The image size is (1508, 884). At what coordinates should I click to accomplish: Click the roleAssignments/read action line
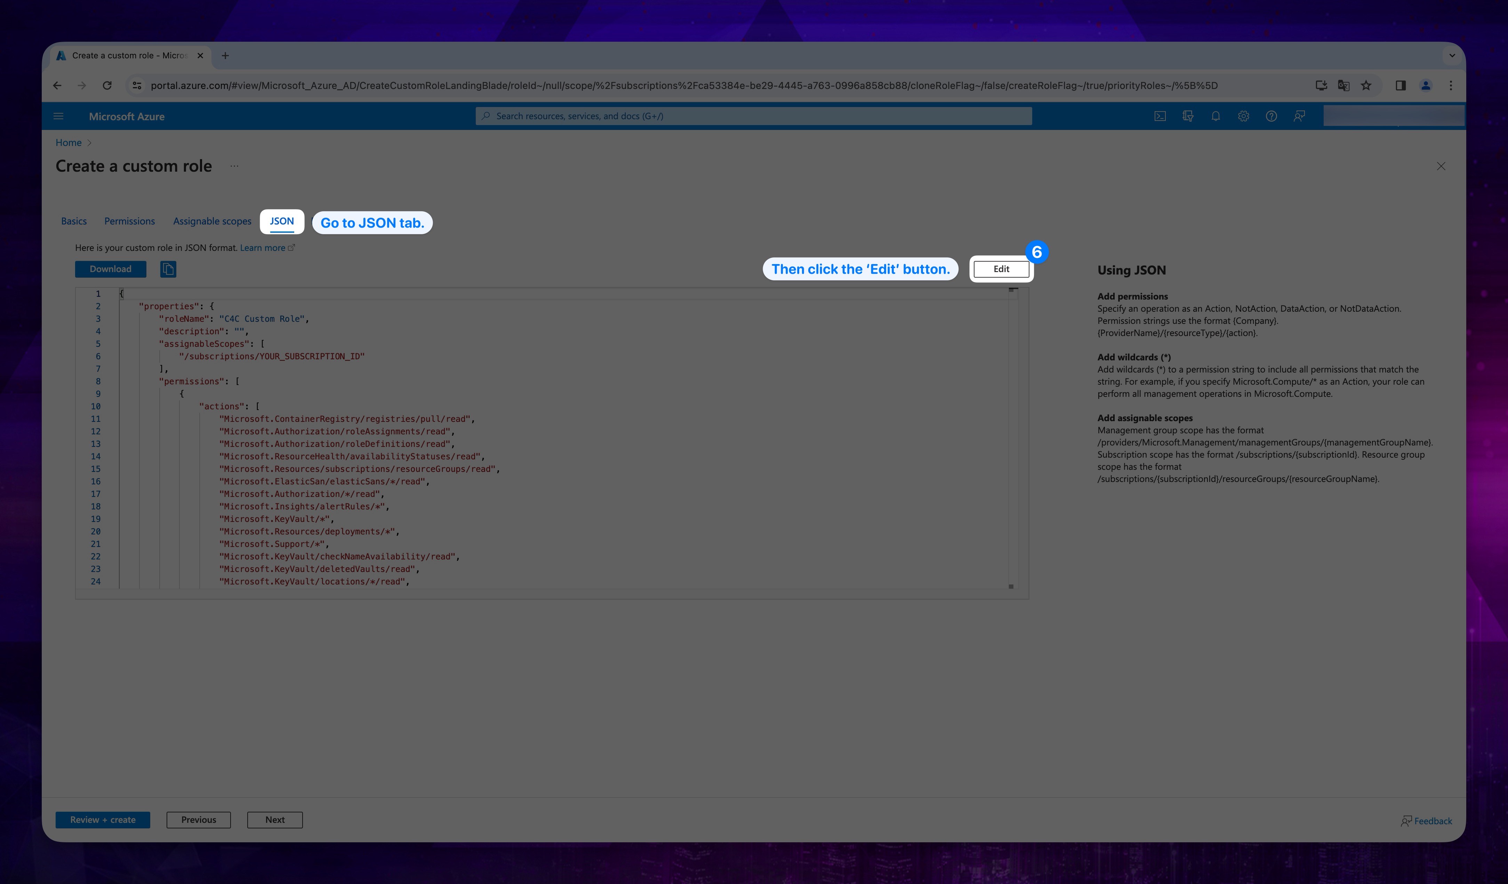[x=337, y=432]
